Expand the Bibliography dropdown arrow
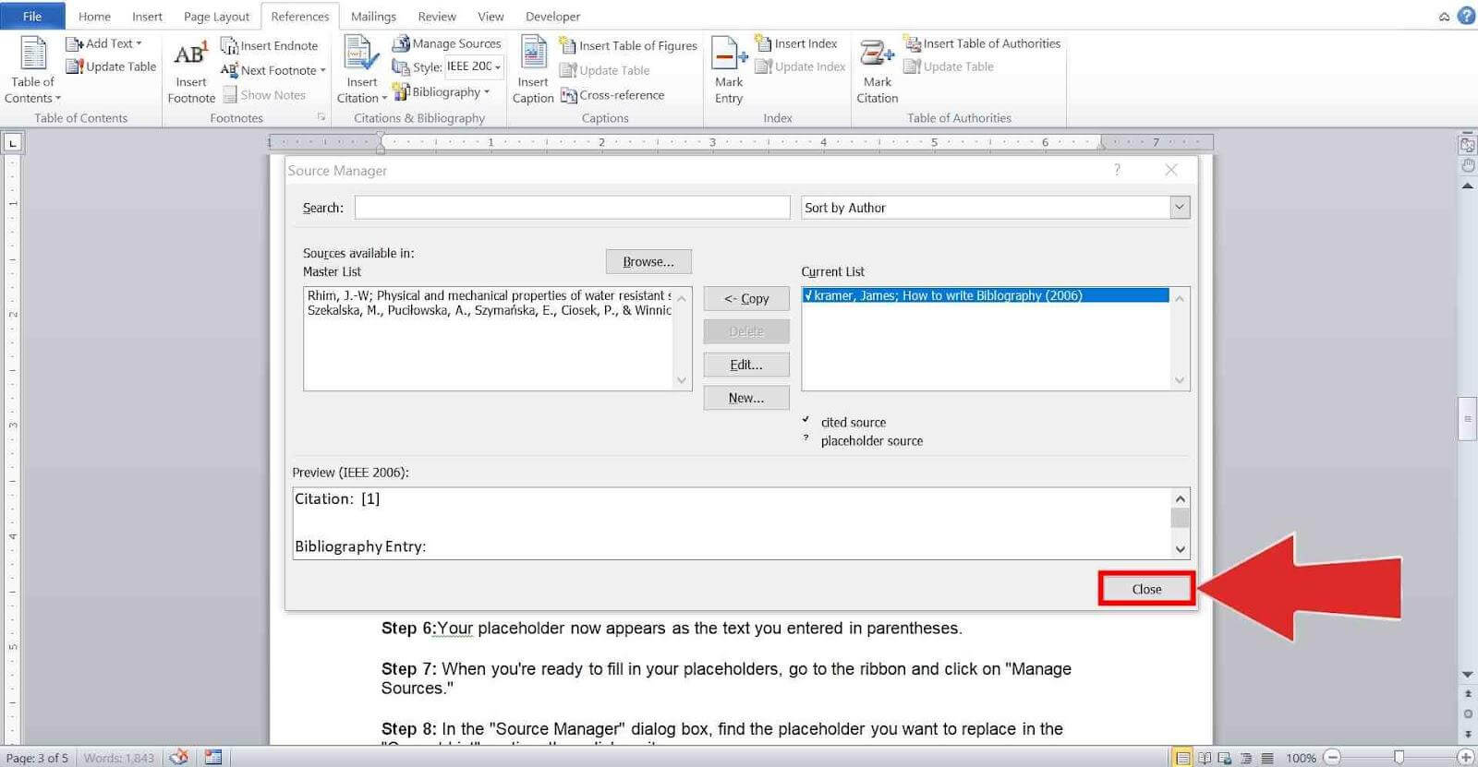1478x767 pixels. [487, 91]
